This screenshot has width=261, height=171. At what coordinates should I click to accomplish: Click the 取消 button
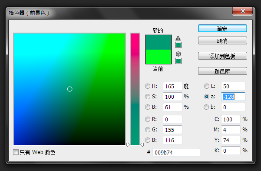[x=222, y=40]
